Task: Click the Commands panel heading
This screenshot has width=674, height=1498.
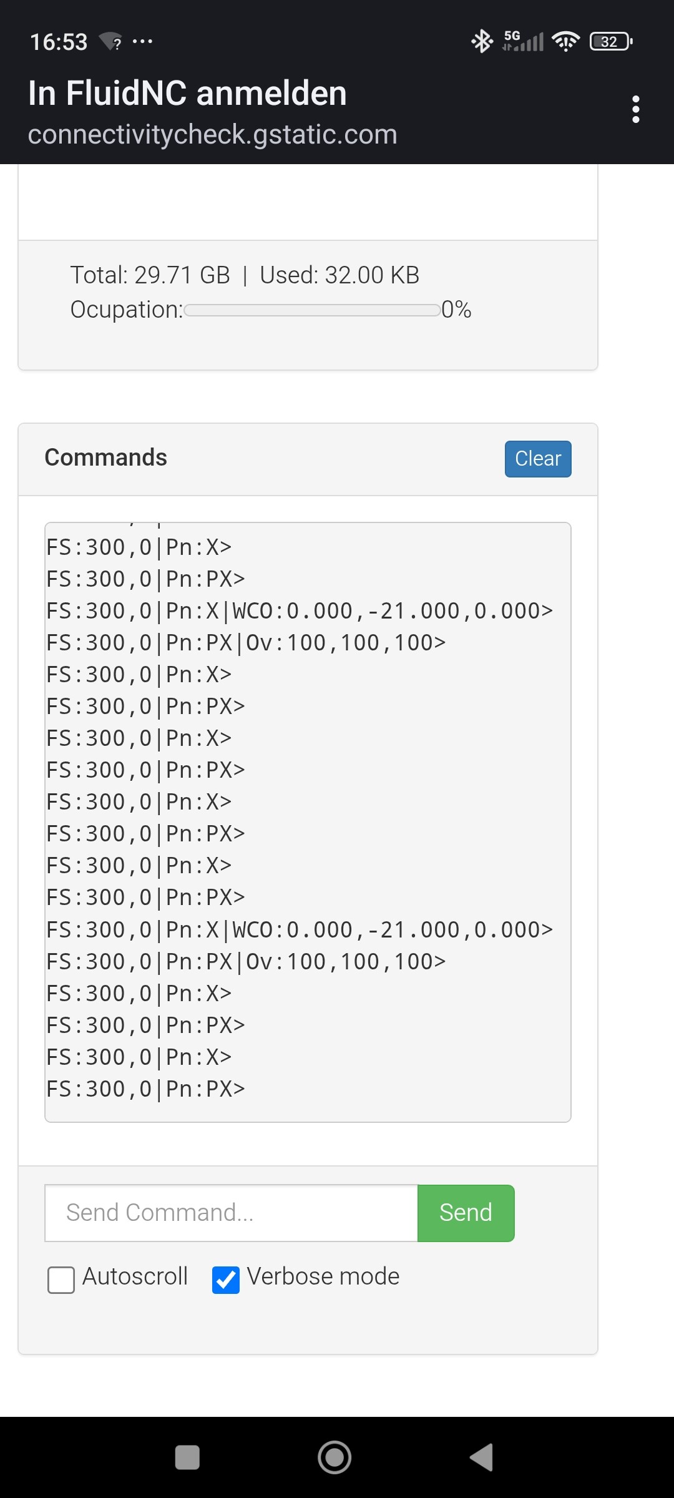Action: point(106,458)
